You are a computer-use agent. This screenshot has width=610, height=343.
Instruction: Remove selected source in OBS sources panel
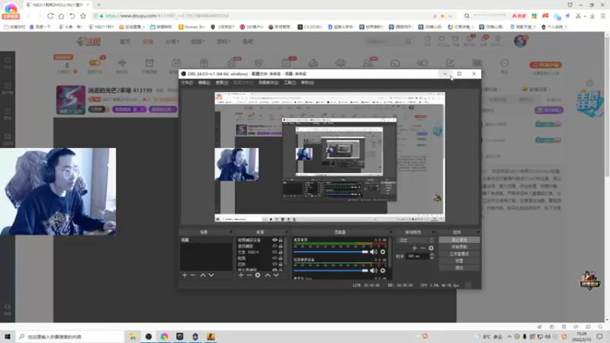tap(249, 275)
